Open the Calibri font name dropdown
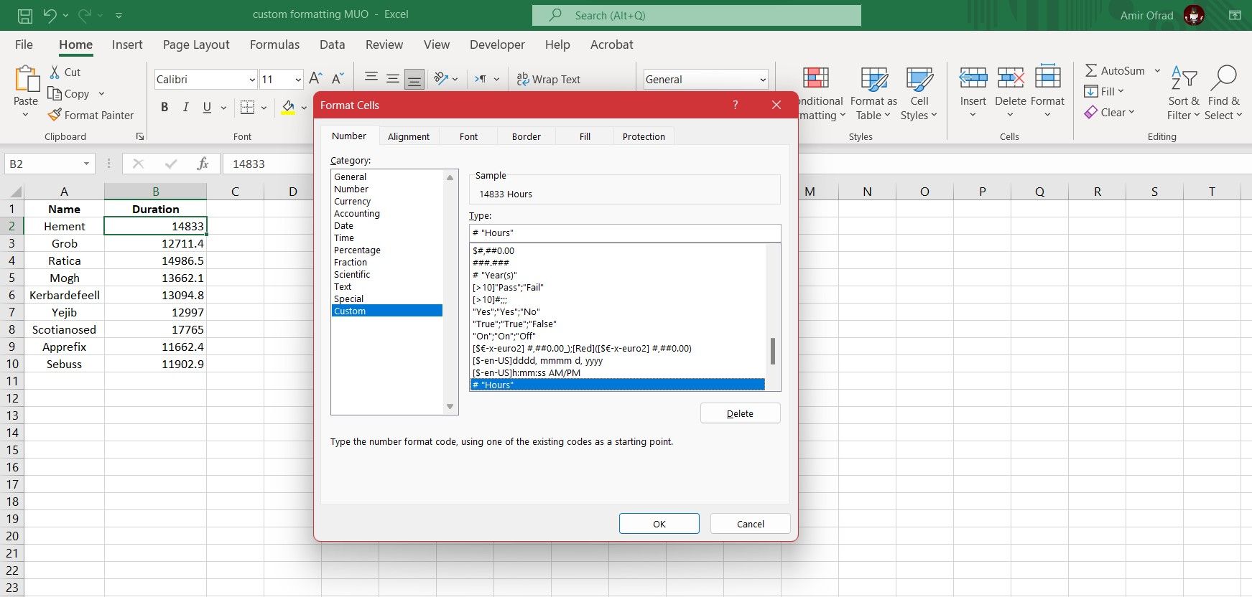 coord(252,80)
